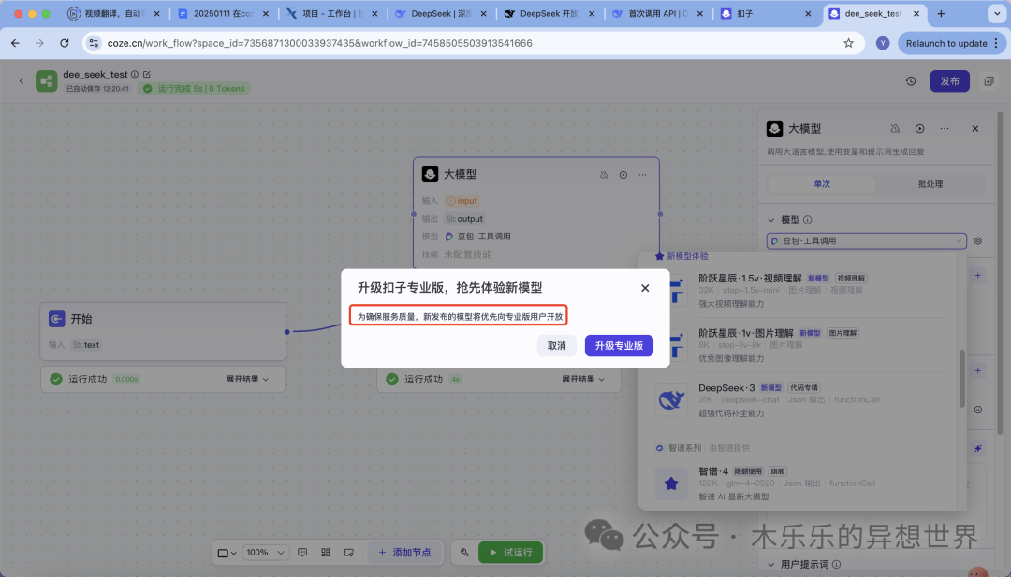This screenshot has height=577, width=1011.
Task: Click the 大模型 node title on canvas
Action: 460,175
